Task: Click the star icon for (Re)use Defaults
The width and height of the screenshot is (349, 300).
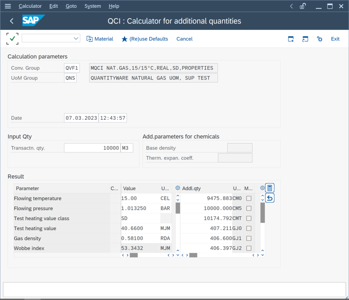Action: click(124, 39)
